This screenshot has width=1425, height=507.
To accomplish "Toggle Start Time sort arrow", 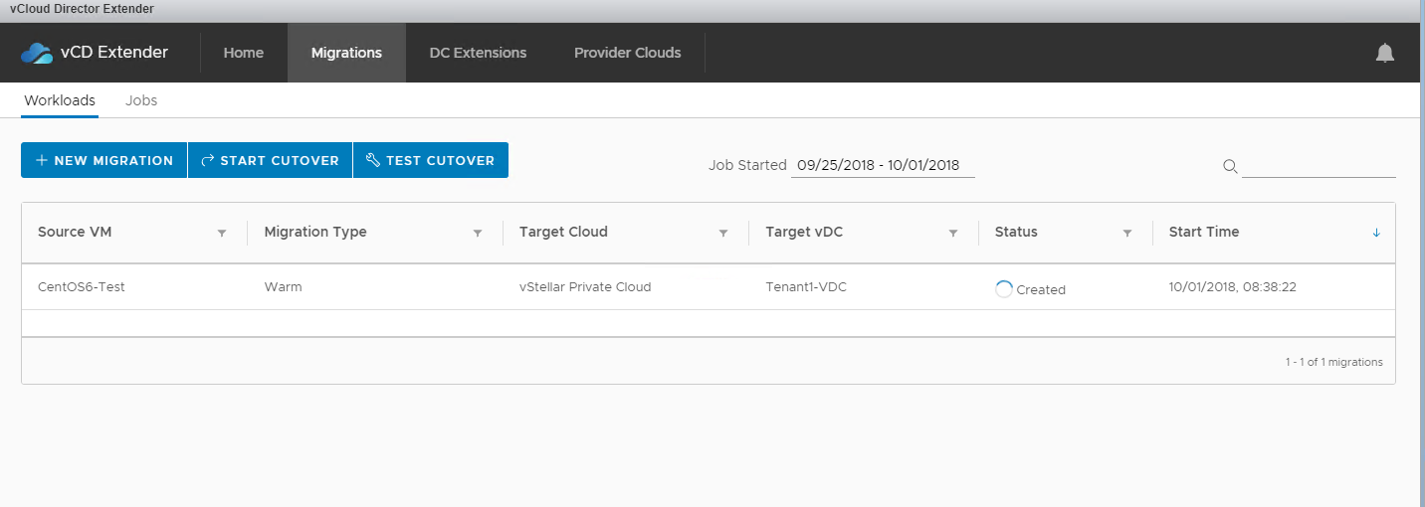I will pos(1376,233).
